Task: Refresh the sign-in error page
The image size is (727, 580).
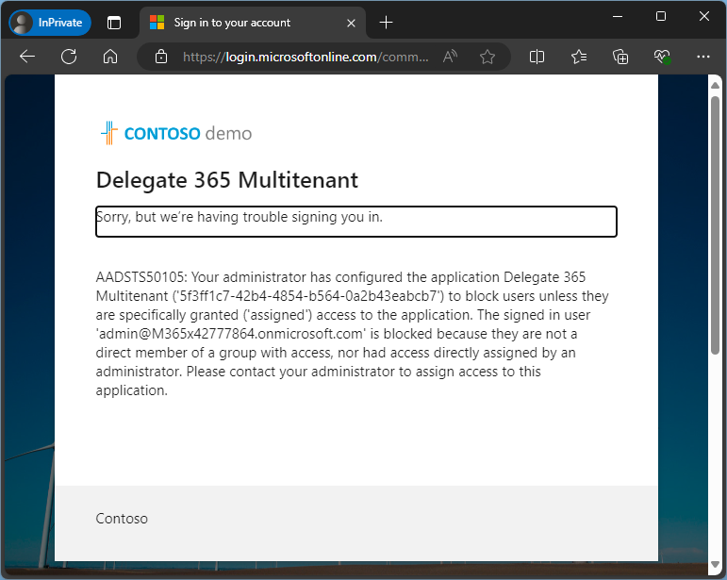Action: point(69,57)
